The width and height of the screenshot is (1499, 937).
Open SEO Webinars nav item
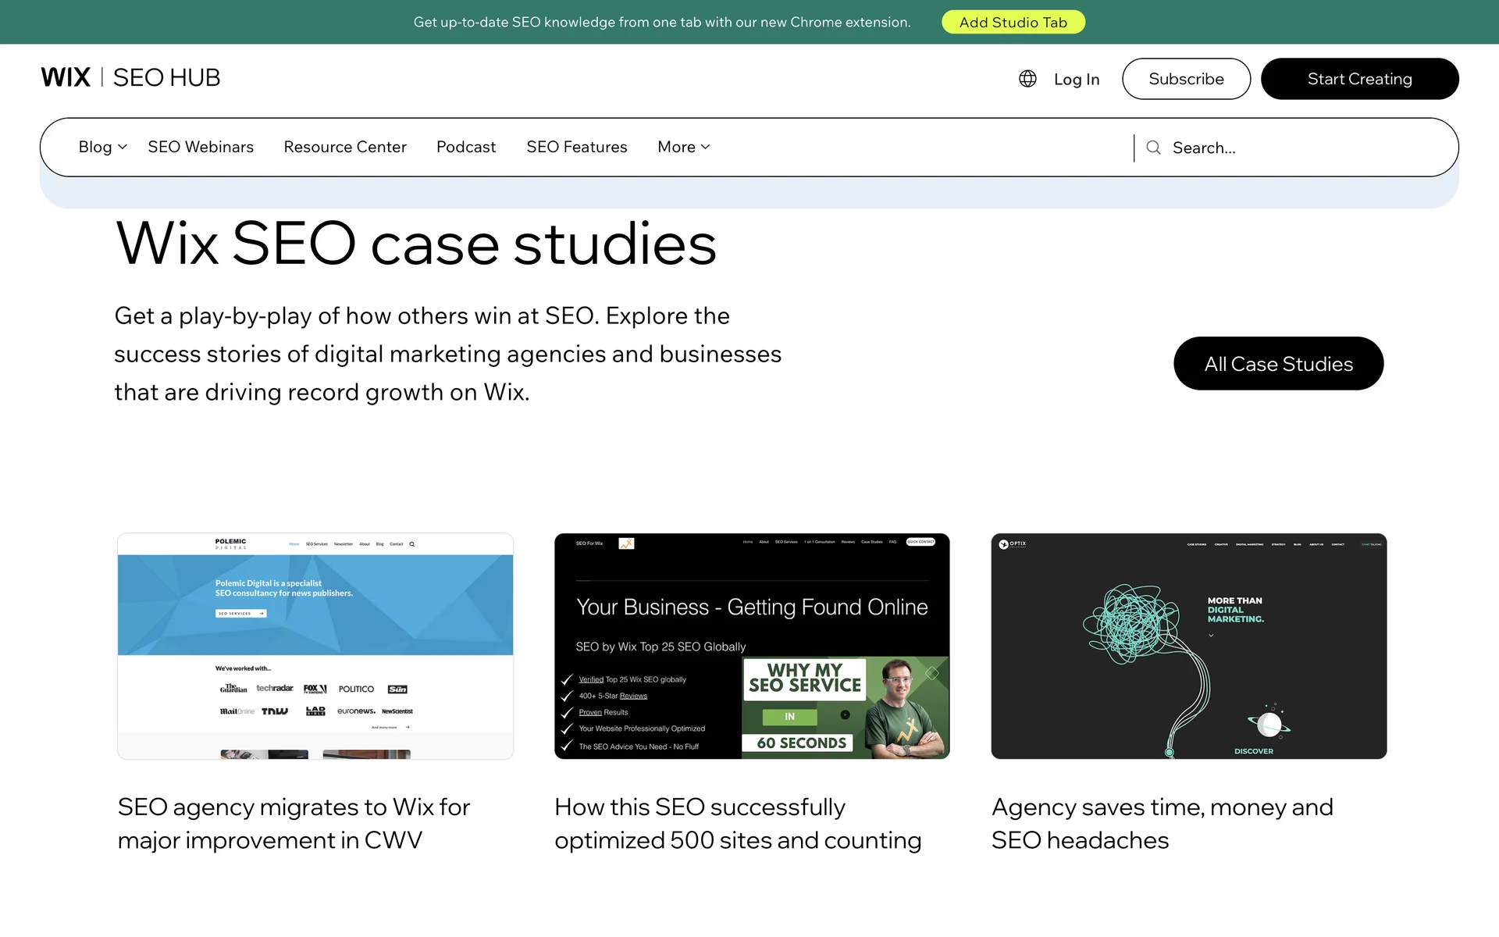(201, 147)
